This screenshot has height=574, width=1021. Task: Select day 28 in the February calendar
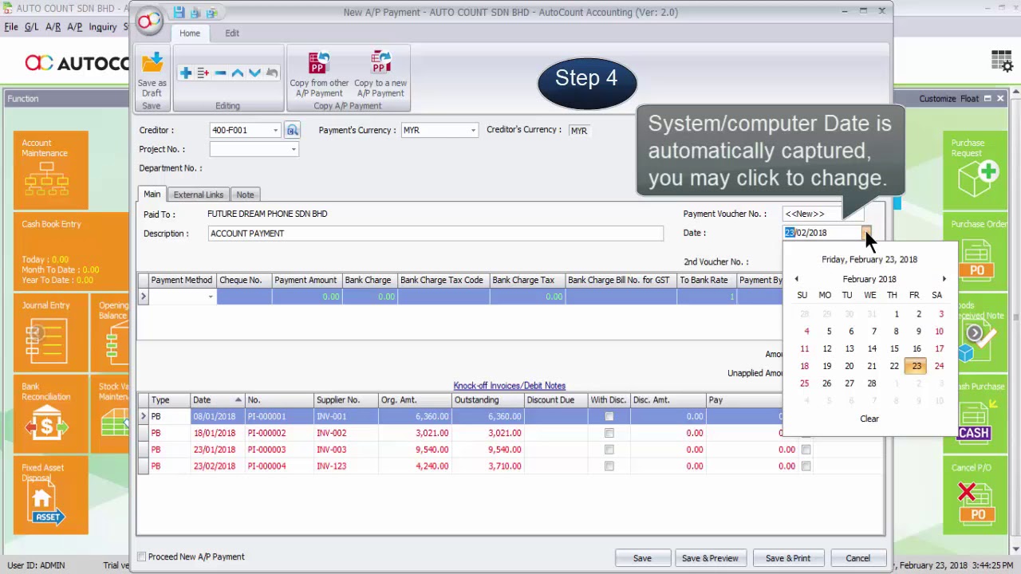pos(872,383)
